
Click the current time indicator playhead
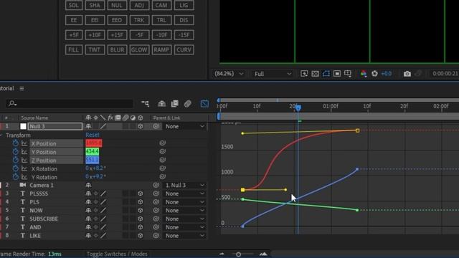tap(298, 108)
